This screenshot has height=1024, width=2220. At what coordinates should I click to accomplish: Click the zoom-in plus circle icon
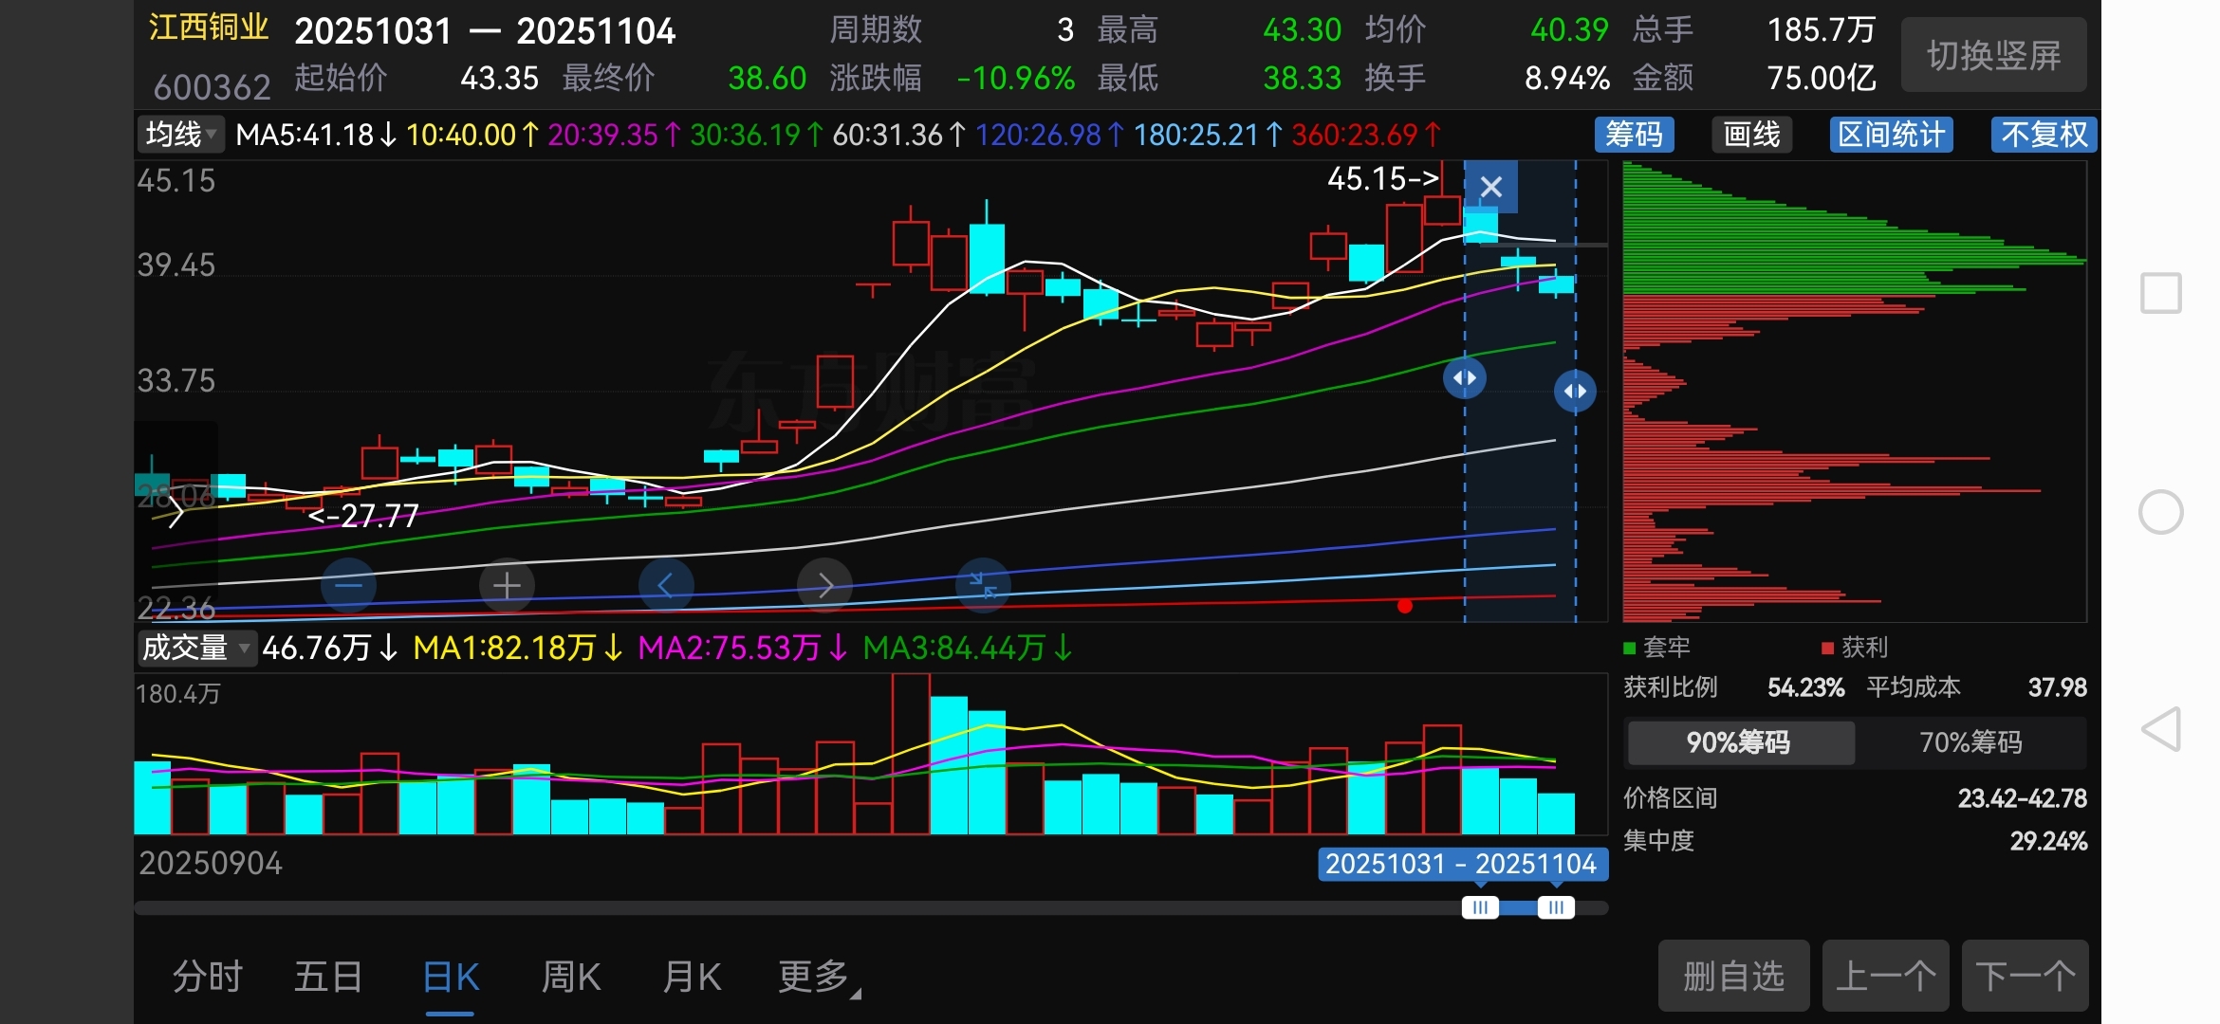point(507,586)
